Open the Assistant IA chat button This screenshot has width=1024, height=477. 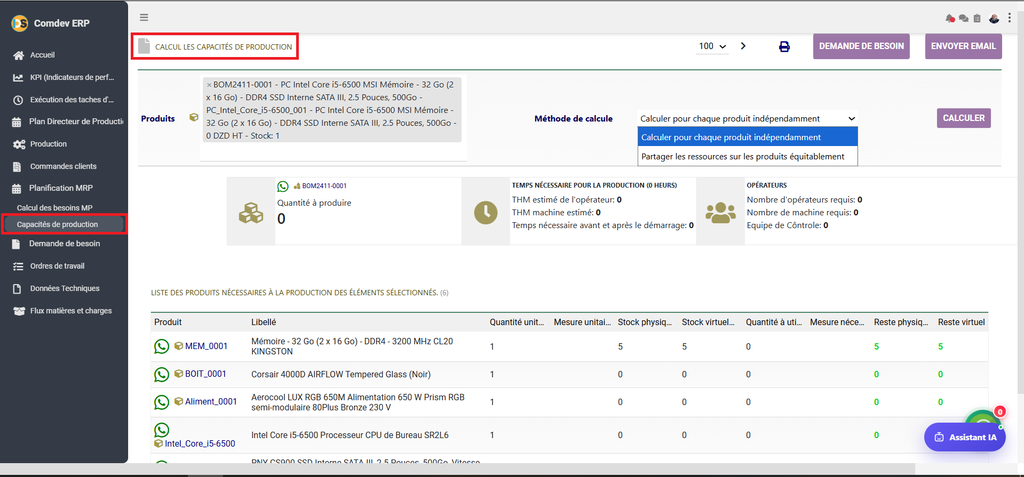(x=965, y=437)
